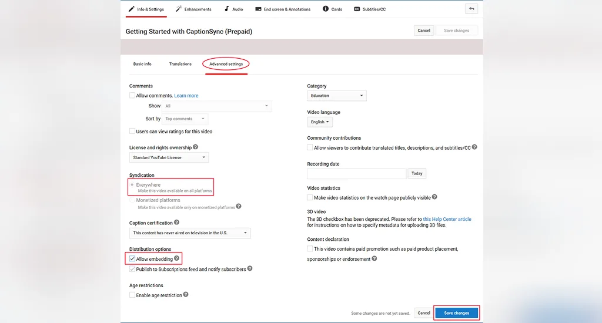Open this Help Center article link

tap(447, 219)
